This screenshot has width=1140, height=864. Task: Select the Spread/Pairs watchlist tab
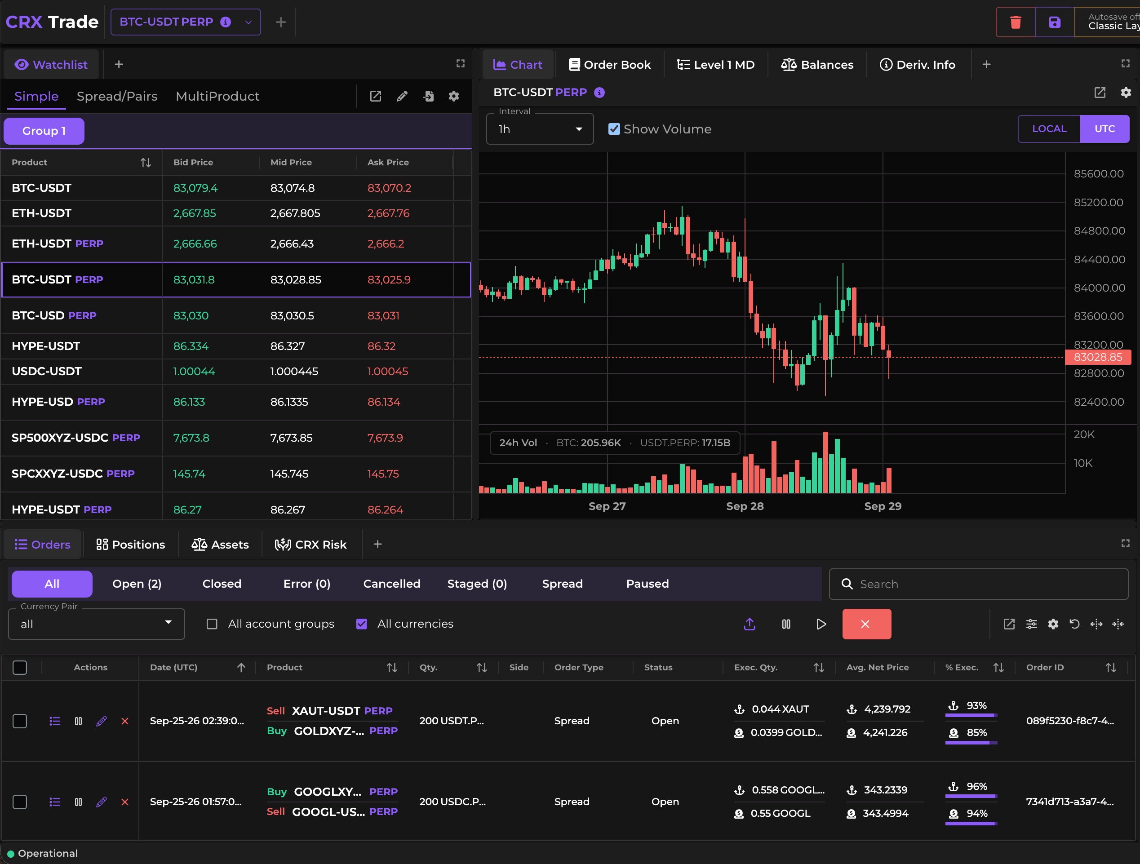117,96
